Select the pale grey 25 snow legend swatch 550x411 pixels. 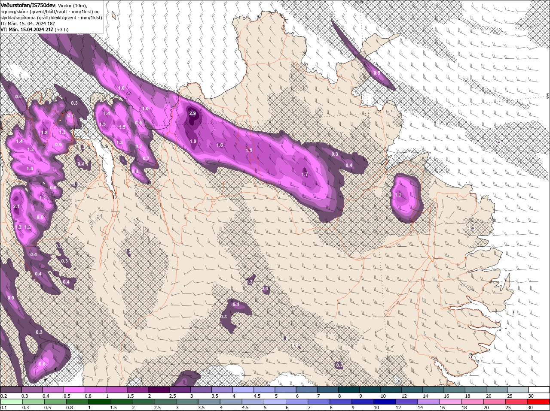point(518,390)
